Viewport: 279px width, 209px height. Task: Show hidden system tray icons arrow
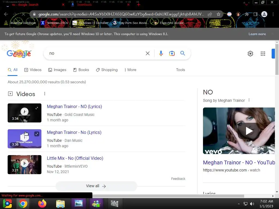pyautogui.click(x=239, y=204)
